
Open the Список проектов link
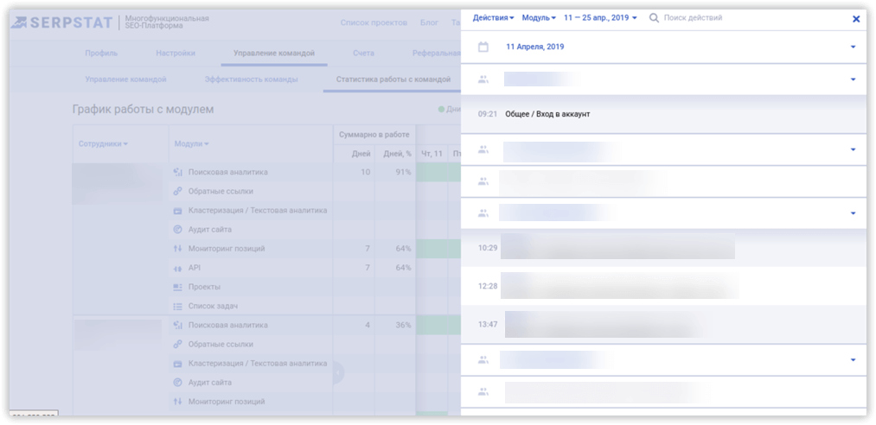374,22
